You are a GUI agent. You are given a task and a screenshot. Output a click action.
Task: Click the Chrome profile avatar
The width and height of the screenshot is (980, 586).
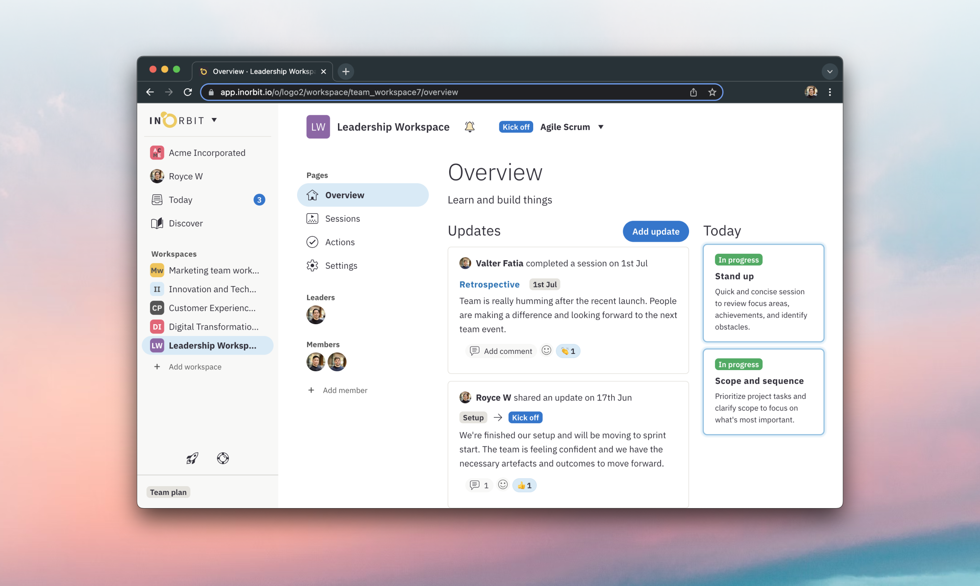(811, 92)
